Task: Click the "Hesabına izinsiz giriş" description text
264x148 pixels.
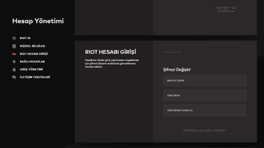Action: pyautogui.click(x=112, y=63)
